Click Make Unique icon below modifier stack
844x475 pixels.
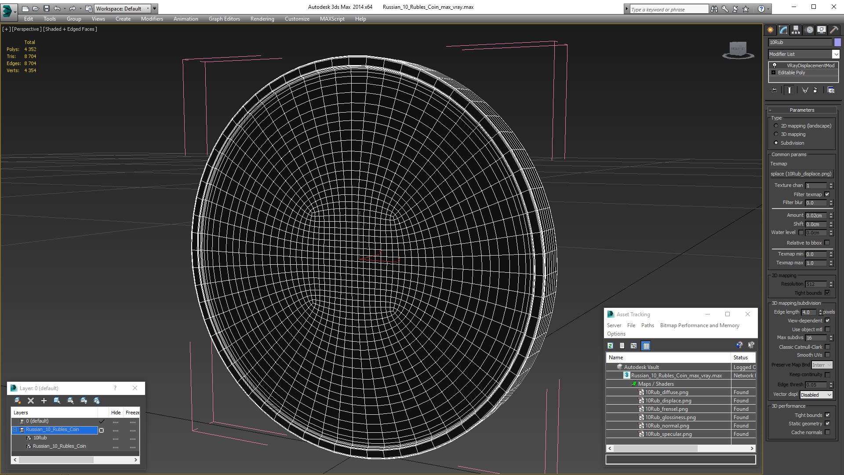coord(805,90)
